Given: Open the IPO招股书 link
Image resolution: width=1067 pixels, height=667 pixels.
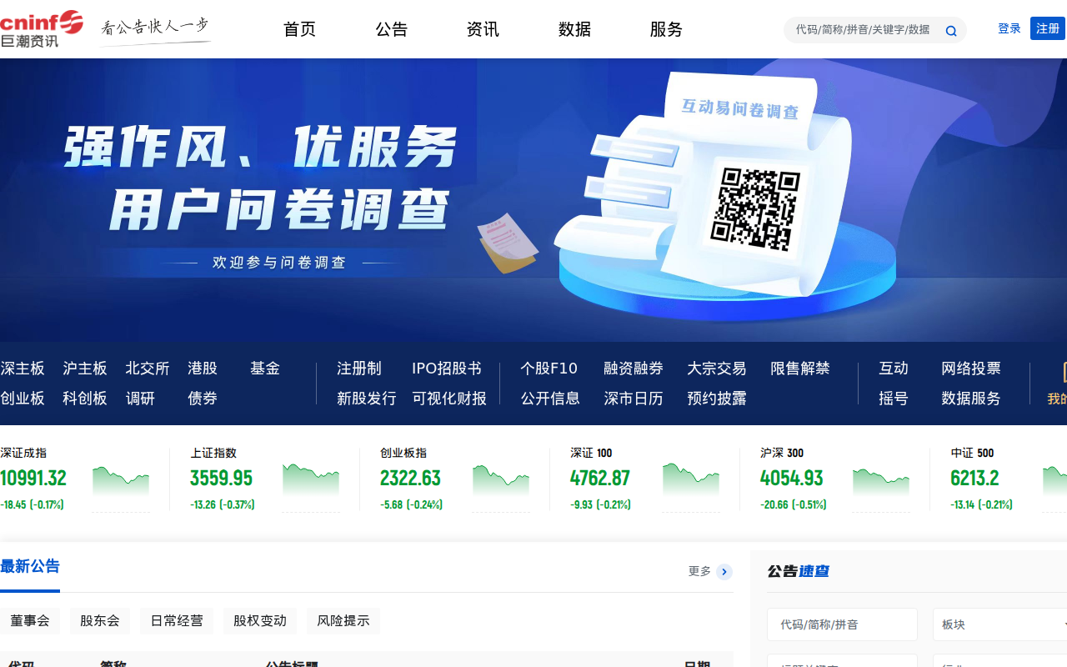Looking at the screenshot, I should point(447,369).
